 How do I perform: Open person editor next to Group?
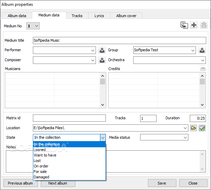[202, 50]
